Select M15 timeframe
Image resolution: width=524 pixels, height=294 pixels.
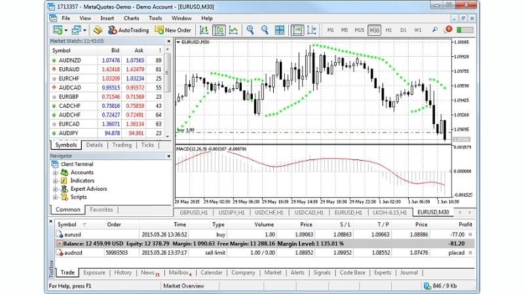coord(359,30)
